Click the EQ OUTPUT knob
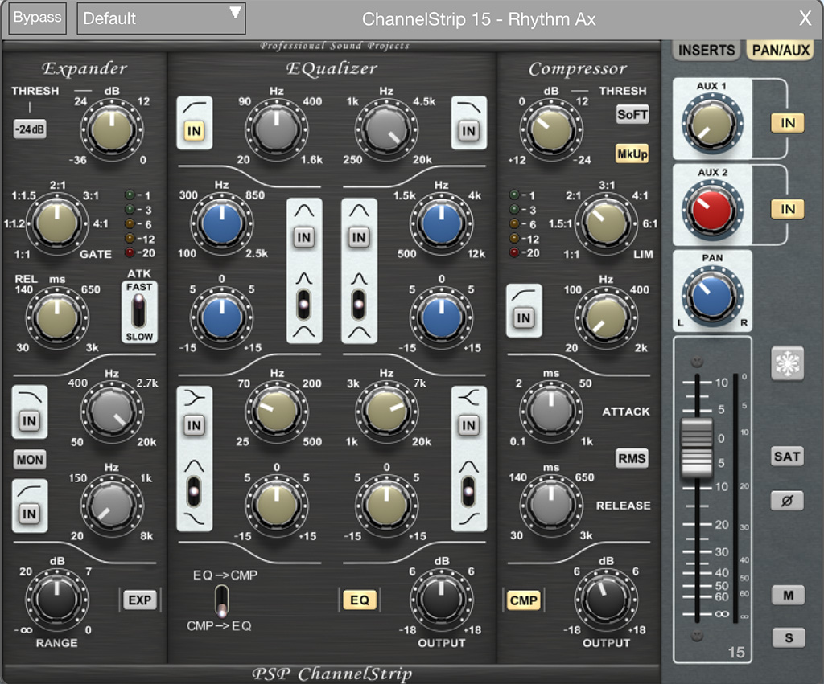824x684 pixels. click(442, 600)
